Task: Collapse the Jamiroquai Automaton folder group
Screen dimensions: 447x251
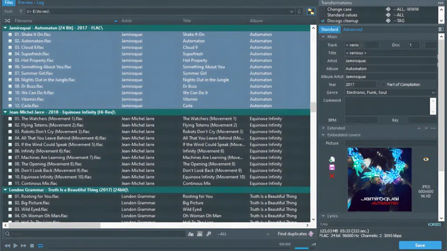Action: [5, 28]
